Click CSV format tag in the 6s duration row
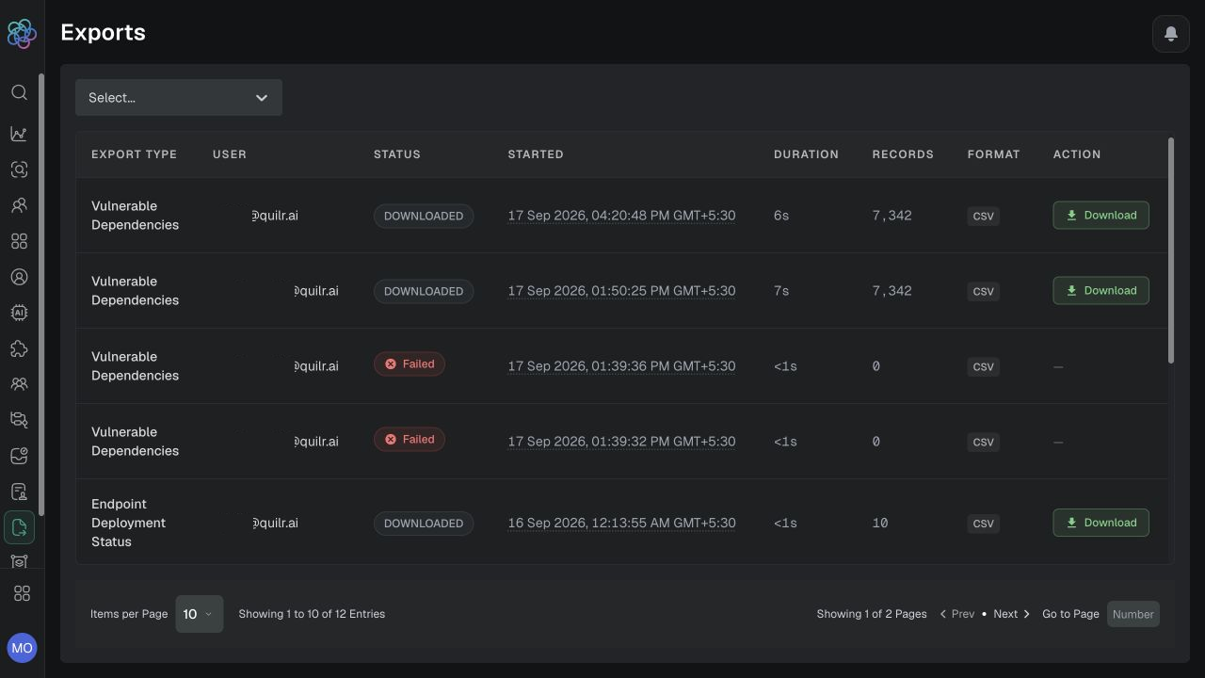Viewport: 1205px width, 678px height. (983, 216)
